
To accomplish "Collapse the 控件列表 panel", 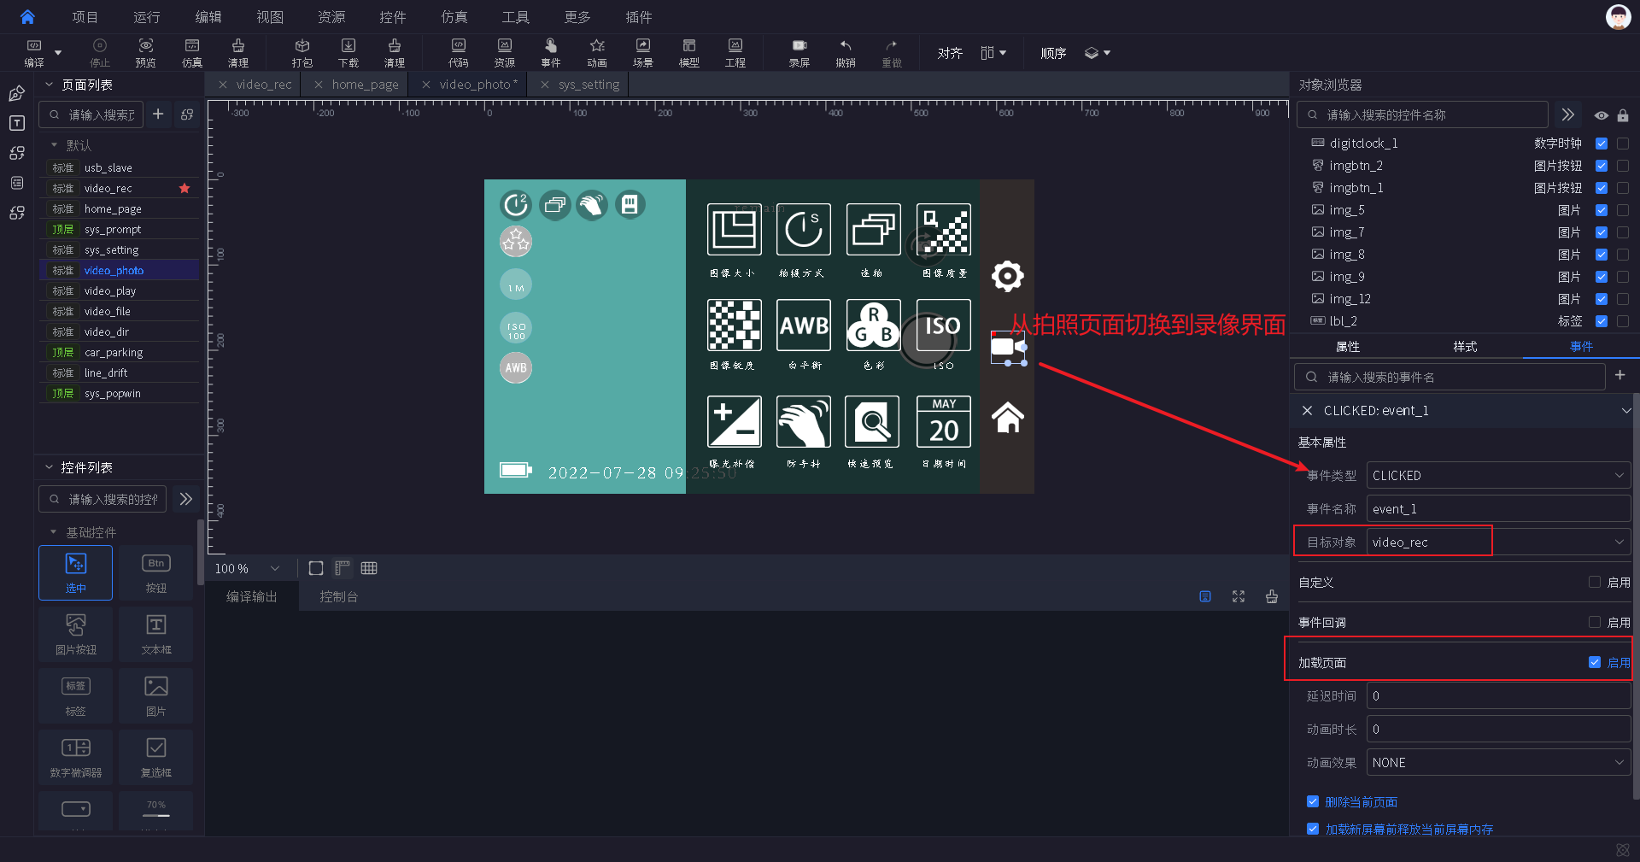I will [49, 467].
